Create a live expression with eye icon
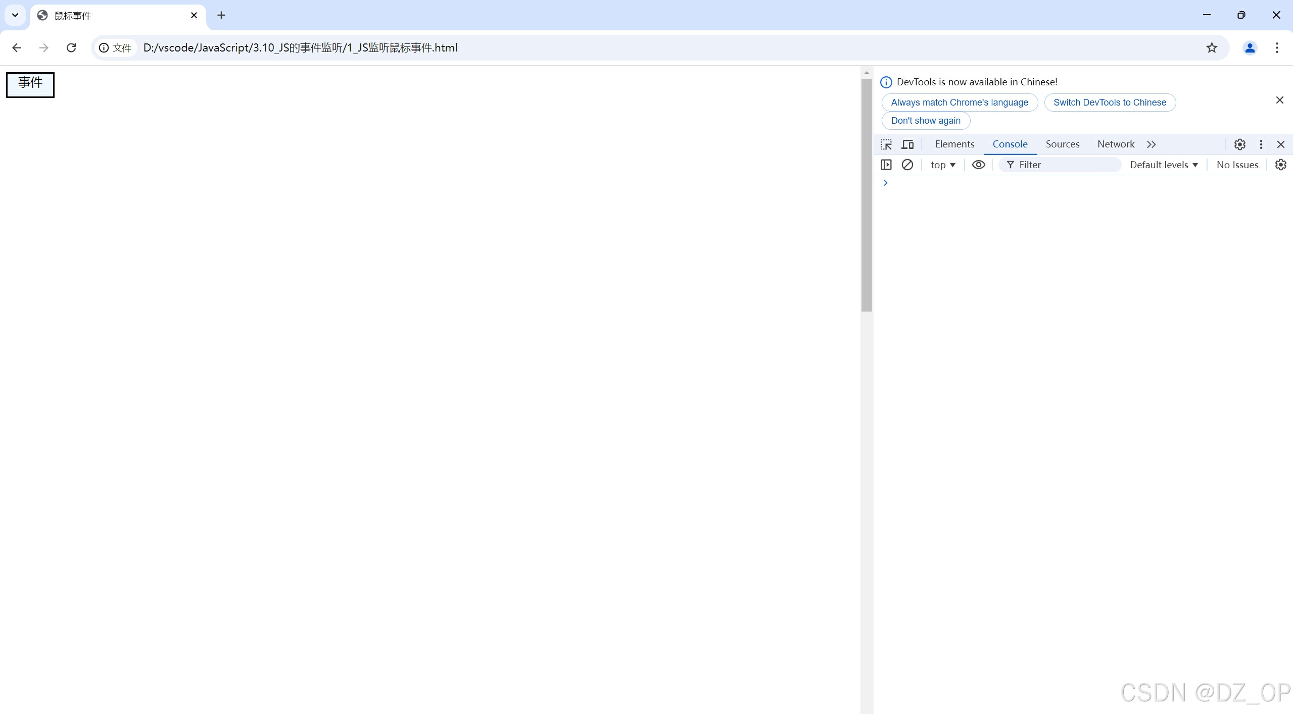Viewport: 1293px width, 714px height. [978, 165]
